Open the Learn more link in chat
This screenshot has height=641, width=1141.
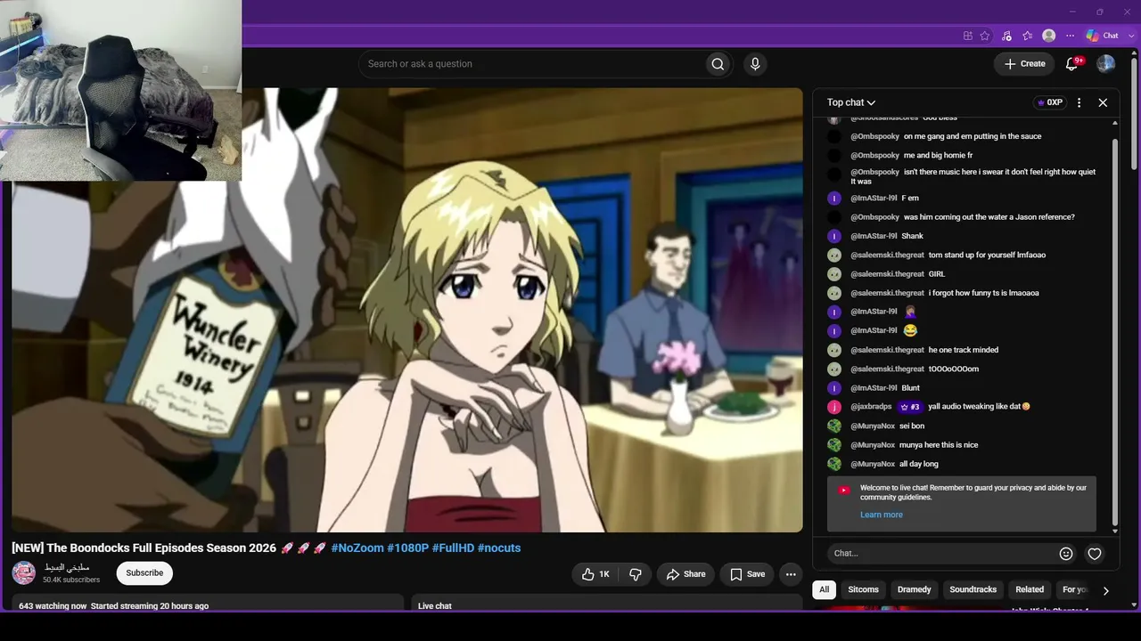(882, 515)
